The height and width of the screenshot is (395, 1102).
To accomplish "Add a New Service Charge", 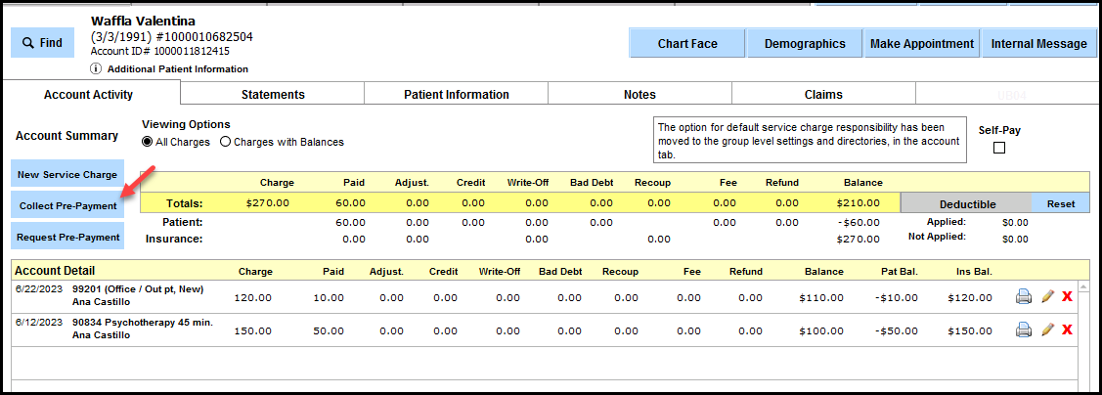I will coord(67,174).
